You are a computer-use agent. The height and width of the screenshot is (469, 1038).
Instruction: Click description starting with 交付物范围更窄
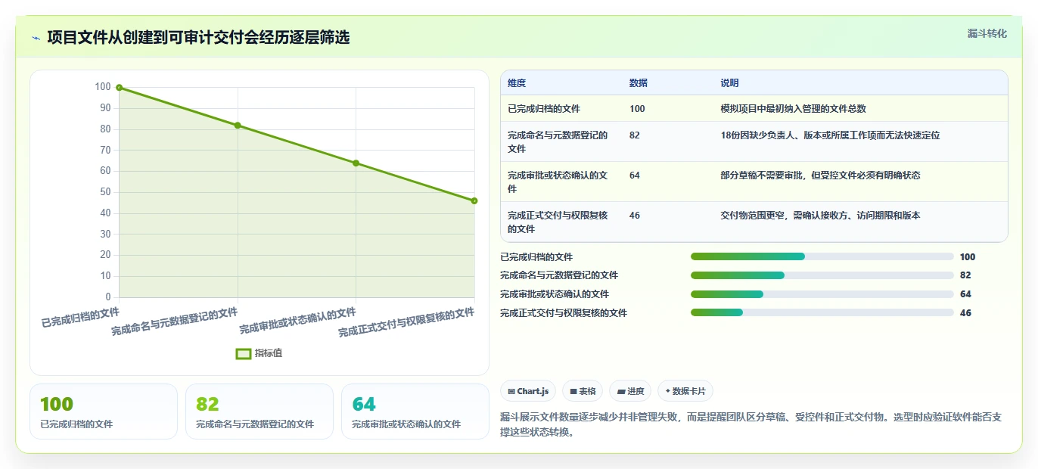[x=821, y=216]
